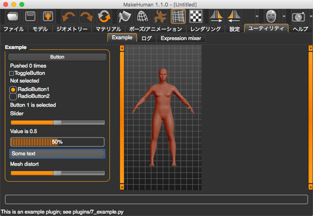Click the 50% progress bar
Screen dimensions: 313x216
[x=57, y=142]
